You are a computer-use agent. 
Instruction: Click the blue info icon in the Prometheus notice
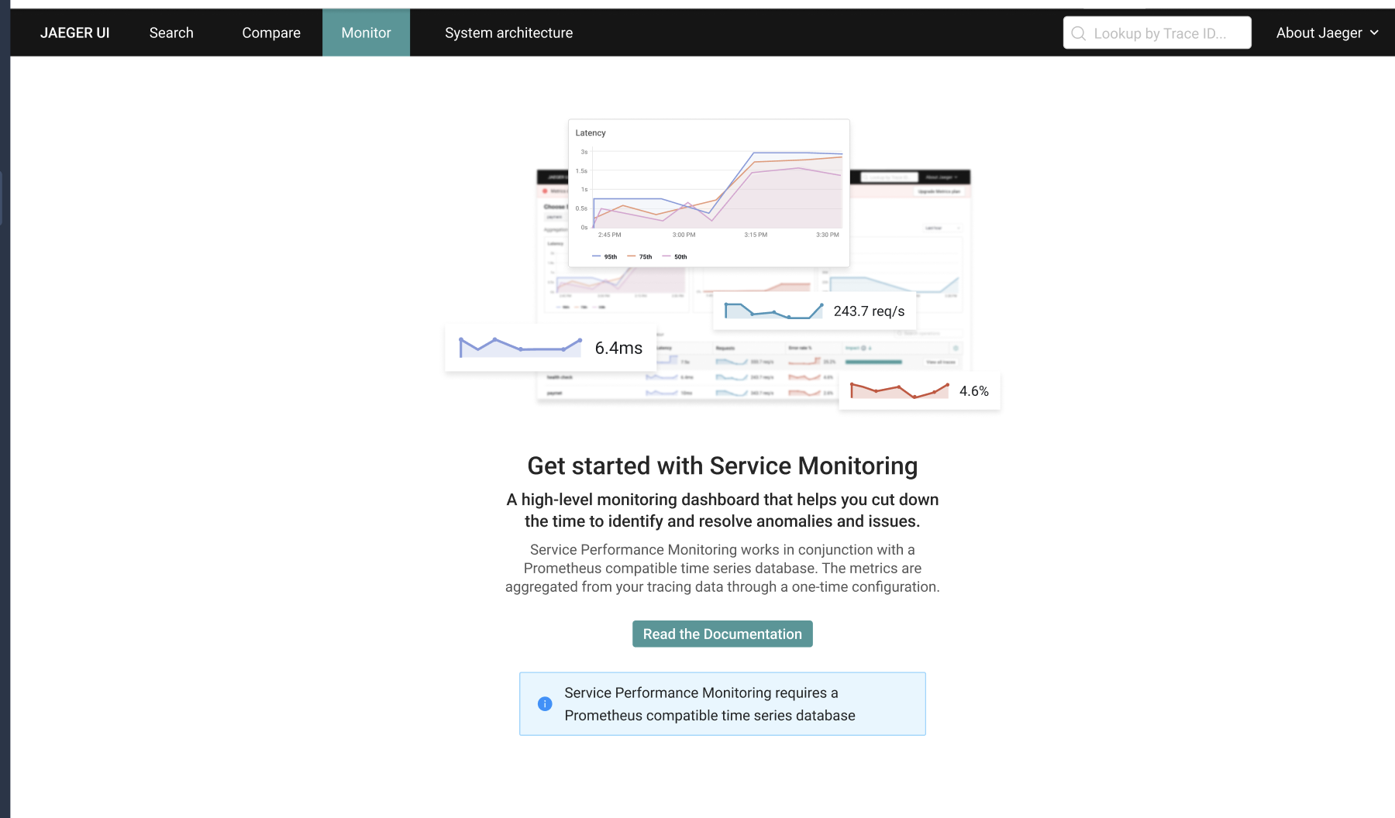click(x=544, y=703)
